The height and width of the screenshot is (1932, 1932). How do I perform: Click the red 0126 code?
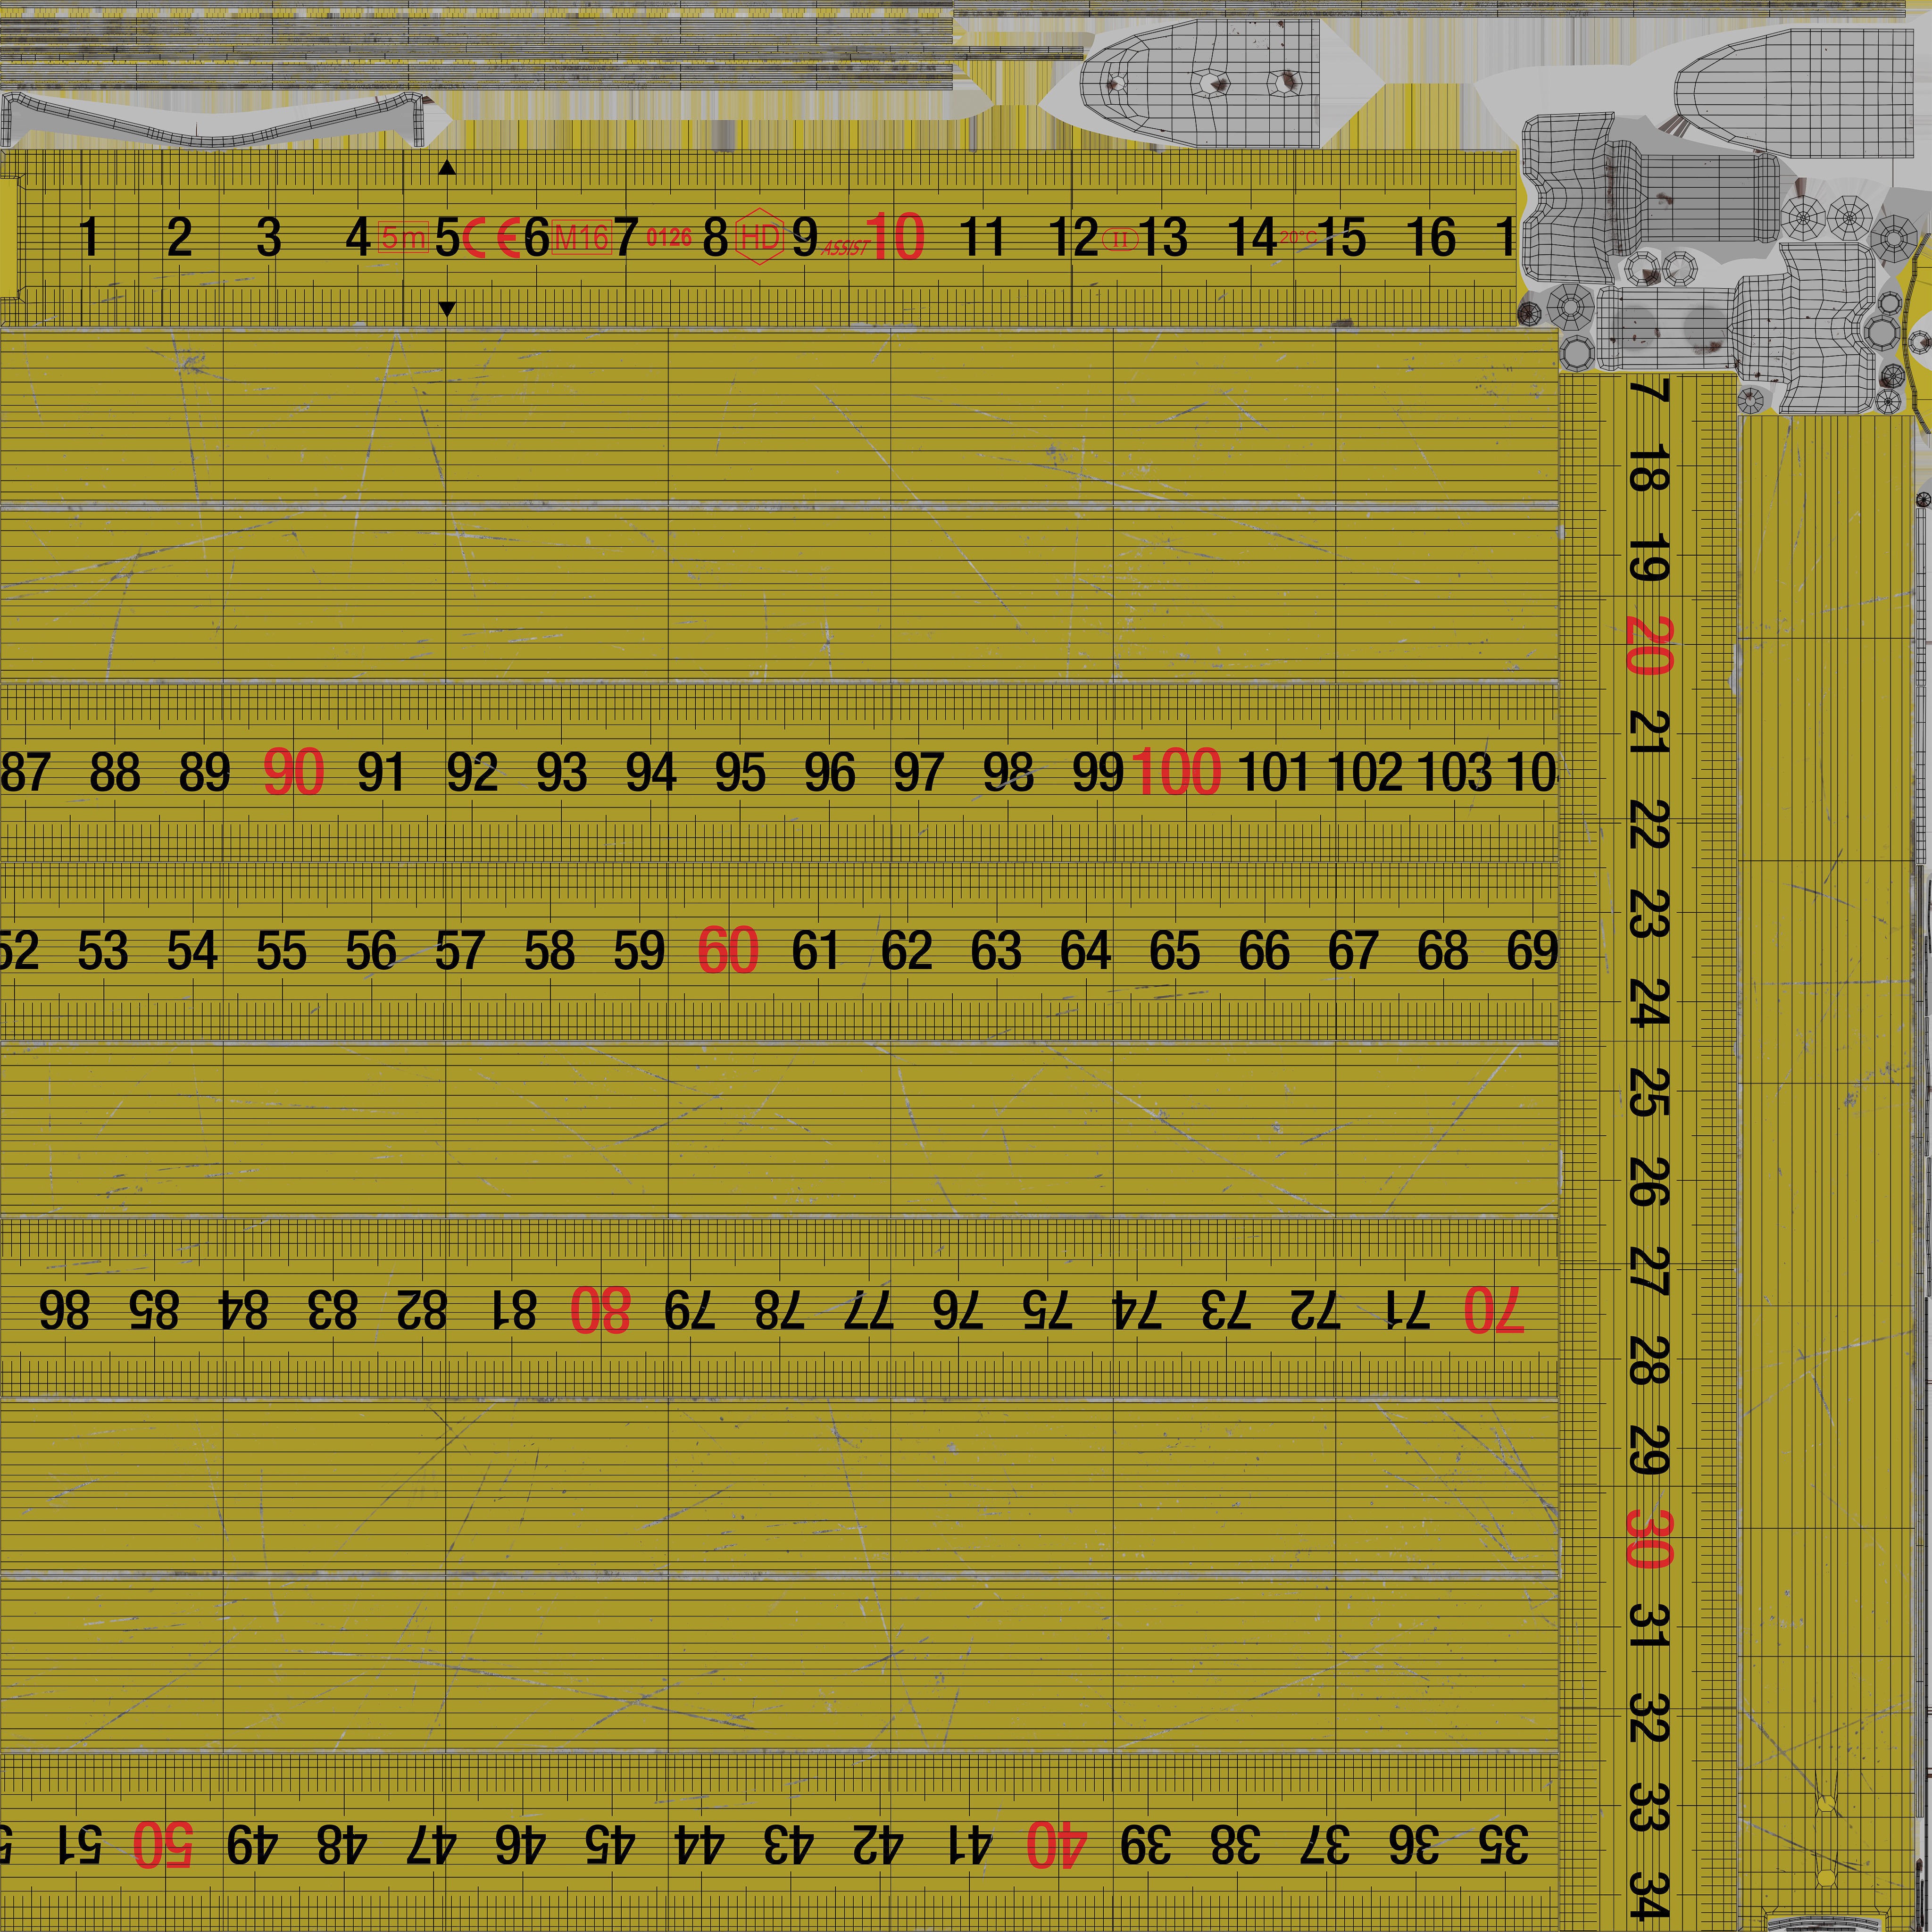669,237
